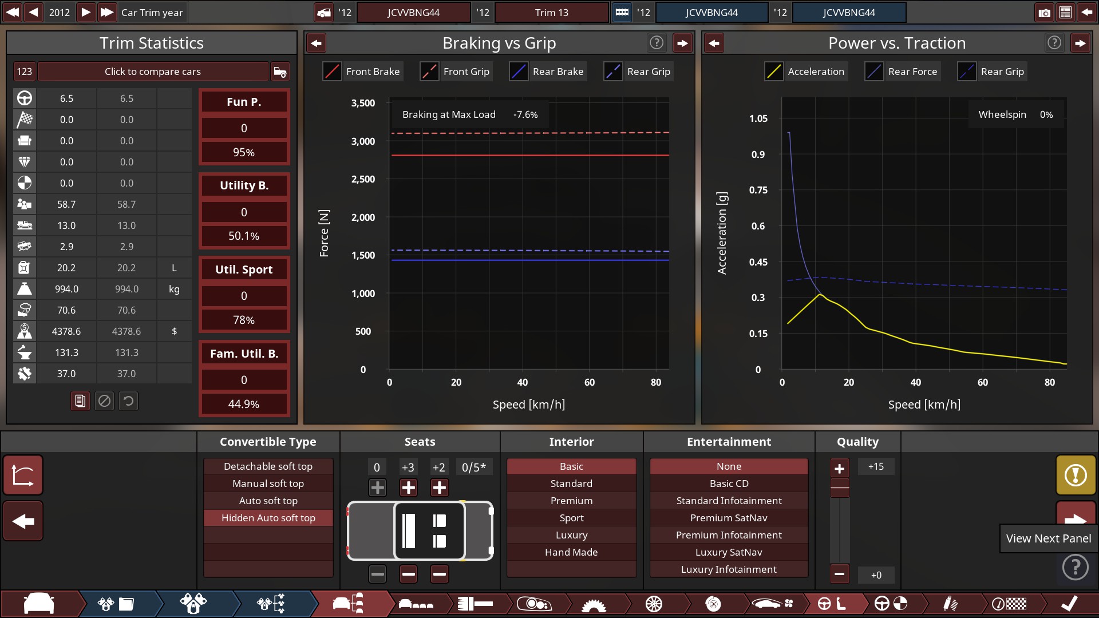1099x618 pixels.
Task: Decrease quality with minus button
Action: coord(840,573)
